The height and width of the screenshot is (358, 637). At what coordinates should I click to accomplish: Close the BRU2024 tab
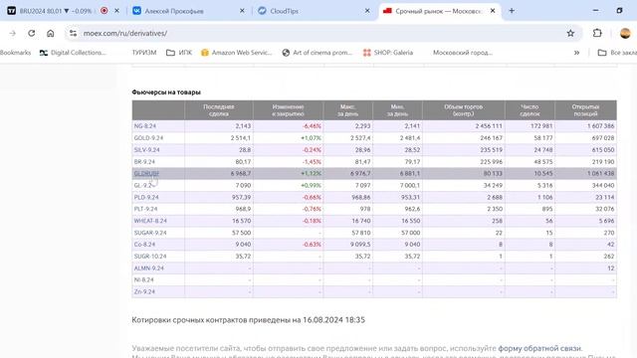pos(117,11)
